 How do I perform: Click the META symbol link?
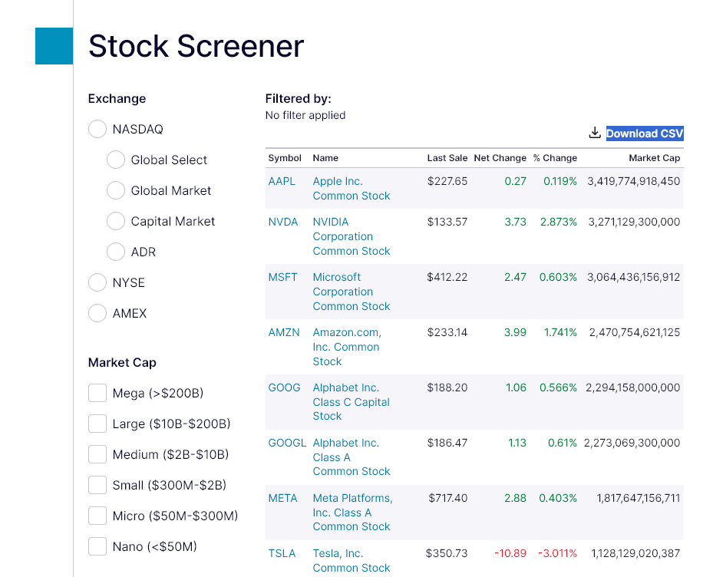(x=282, y=498)
